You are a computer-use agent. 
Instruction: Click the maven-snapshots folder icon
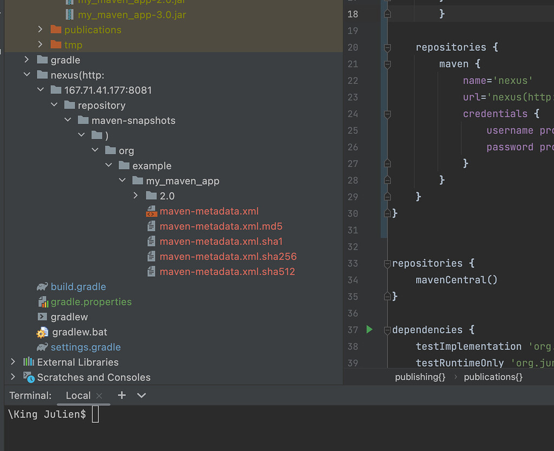coord(83,120)
